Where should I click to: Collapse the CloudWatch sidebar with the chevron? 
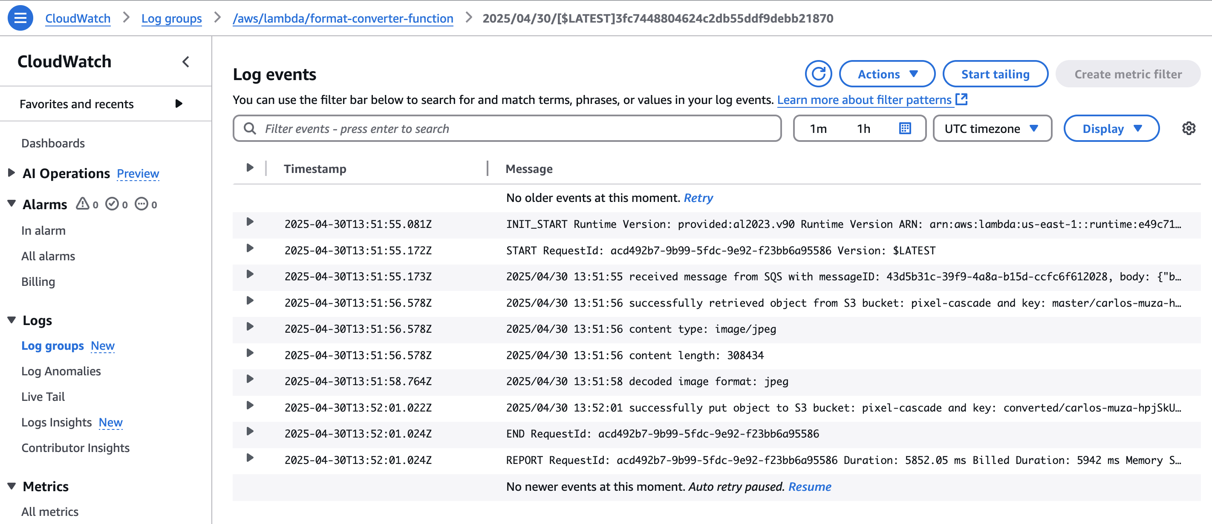(x=186, y=62)
